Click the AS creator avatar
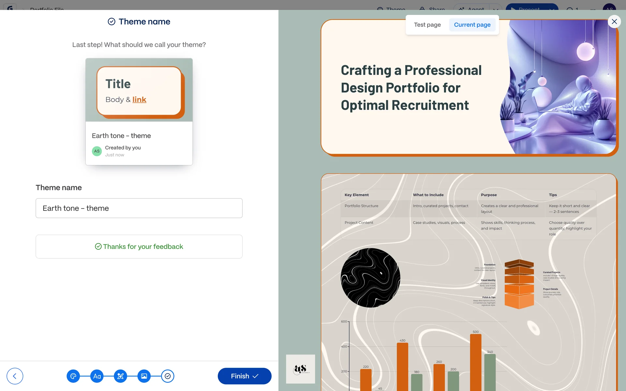This screenshot has height=391, width=626. pos(97,151)
